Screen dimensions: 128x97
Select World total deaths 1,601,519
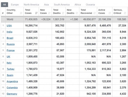[x=59, y=19]
